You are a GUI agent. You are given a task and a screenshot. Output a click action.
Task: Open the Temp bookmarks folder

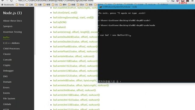(20, 5)
